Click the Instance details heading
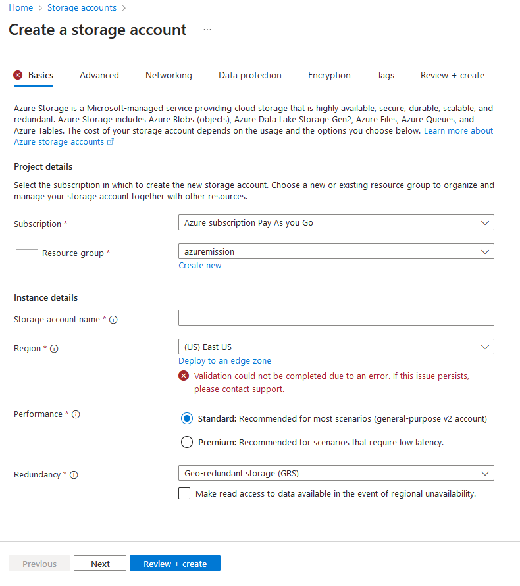This screenshot has height=586, width=520. point(45,297)
